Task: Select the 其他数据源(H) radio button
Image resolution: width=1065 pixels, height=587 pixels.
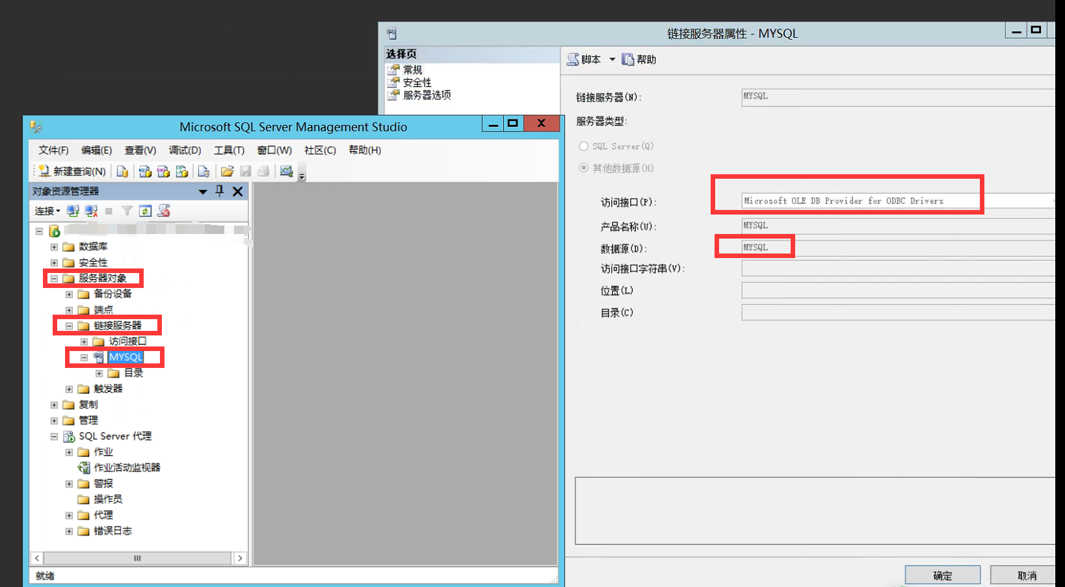Action: (x=584, y=168)
